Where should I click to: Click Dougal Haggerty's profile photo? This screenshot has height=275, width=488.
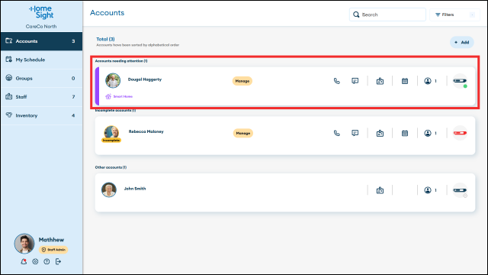(x=113, y=81)
